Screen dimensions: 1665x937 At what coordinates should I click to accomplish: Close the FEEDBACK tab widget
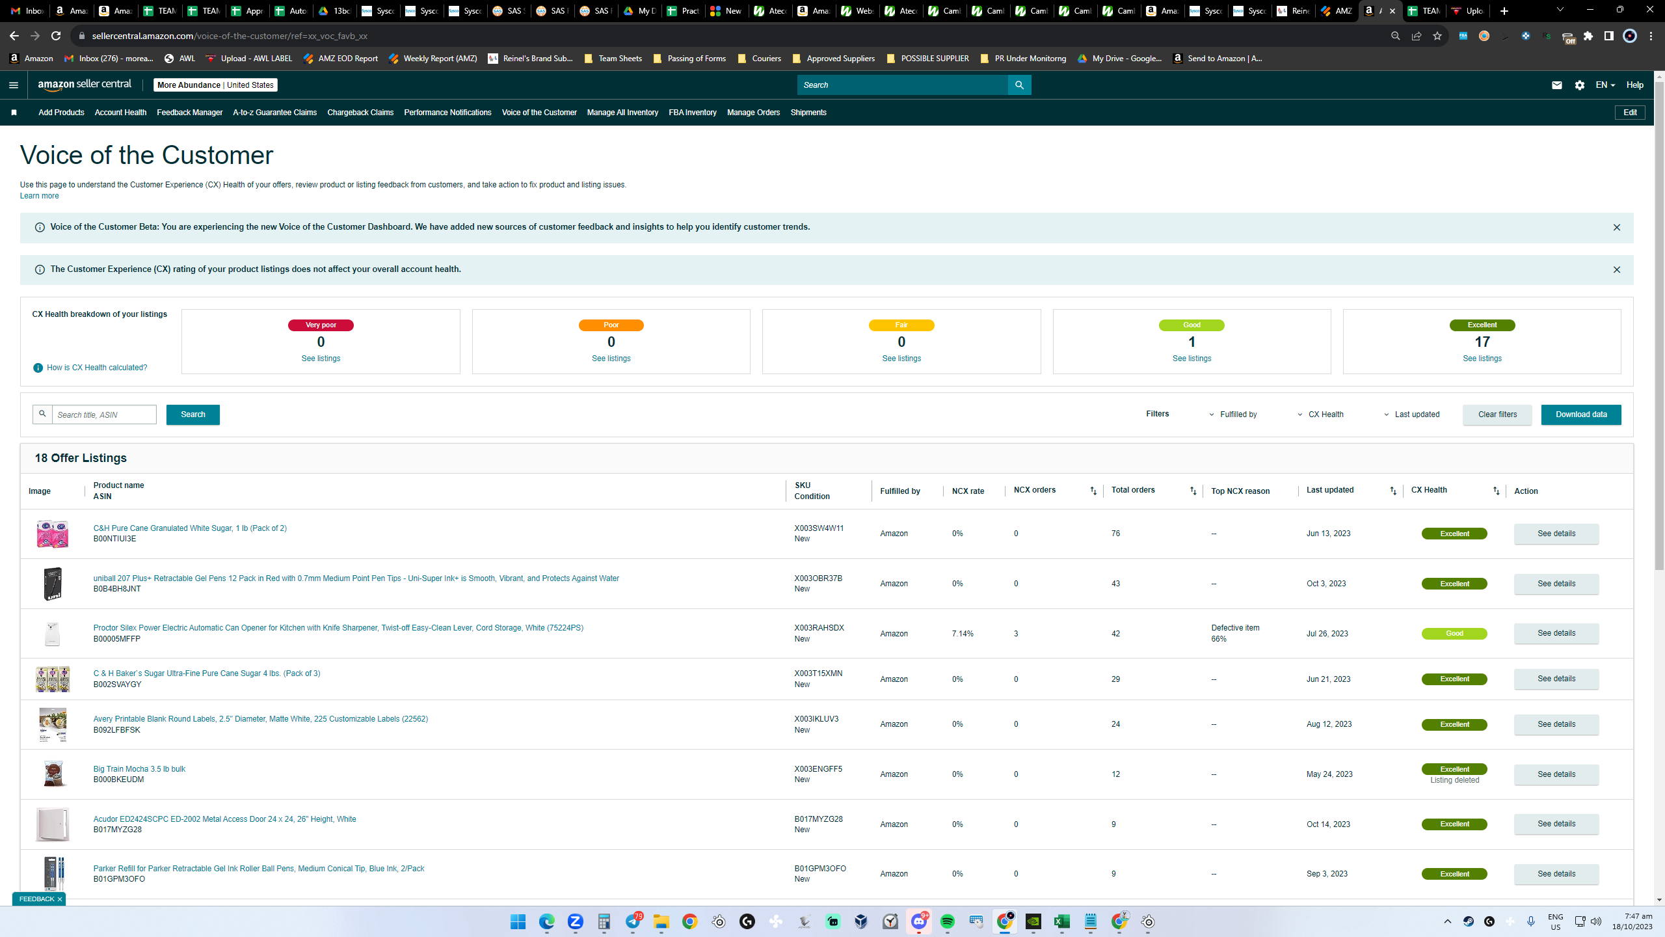(60, 899)
